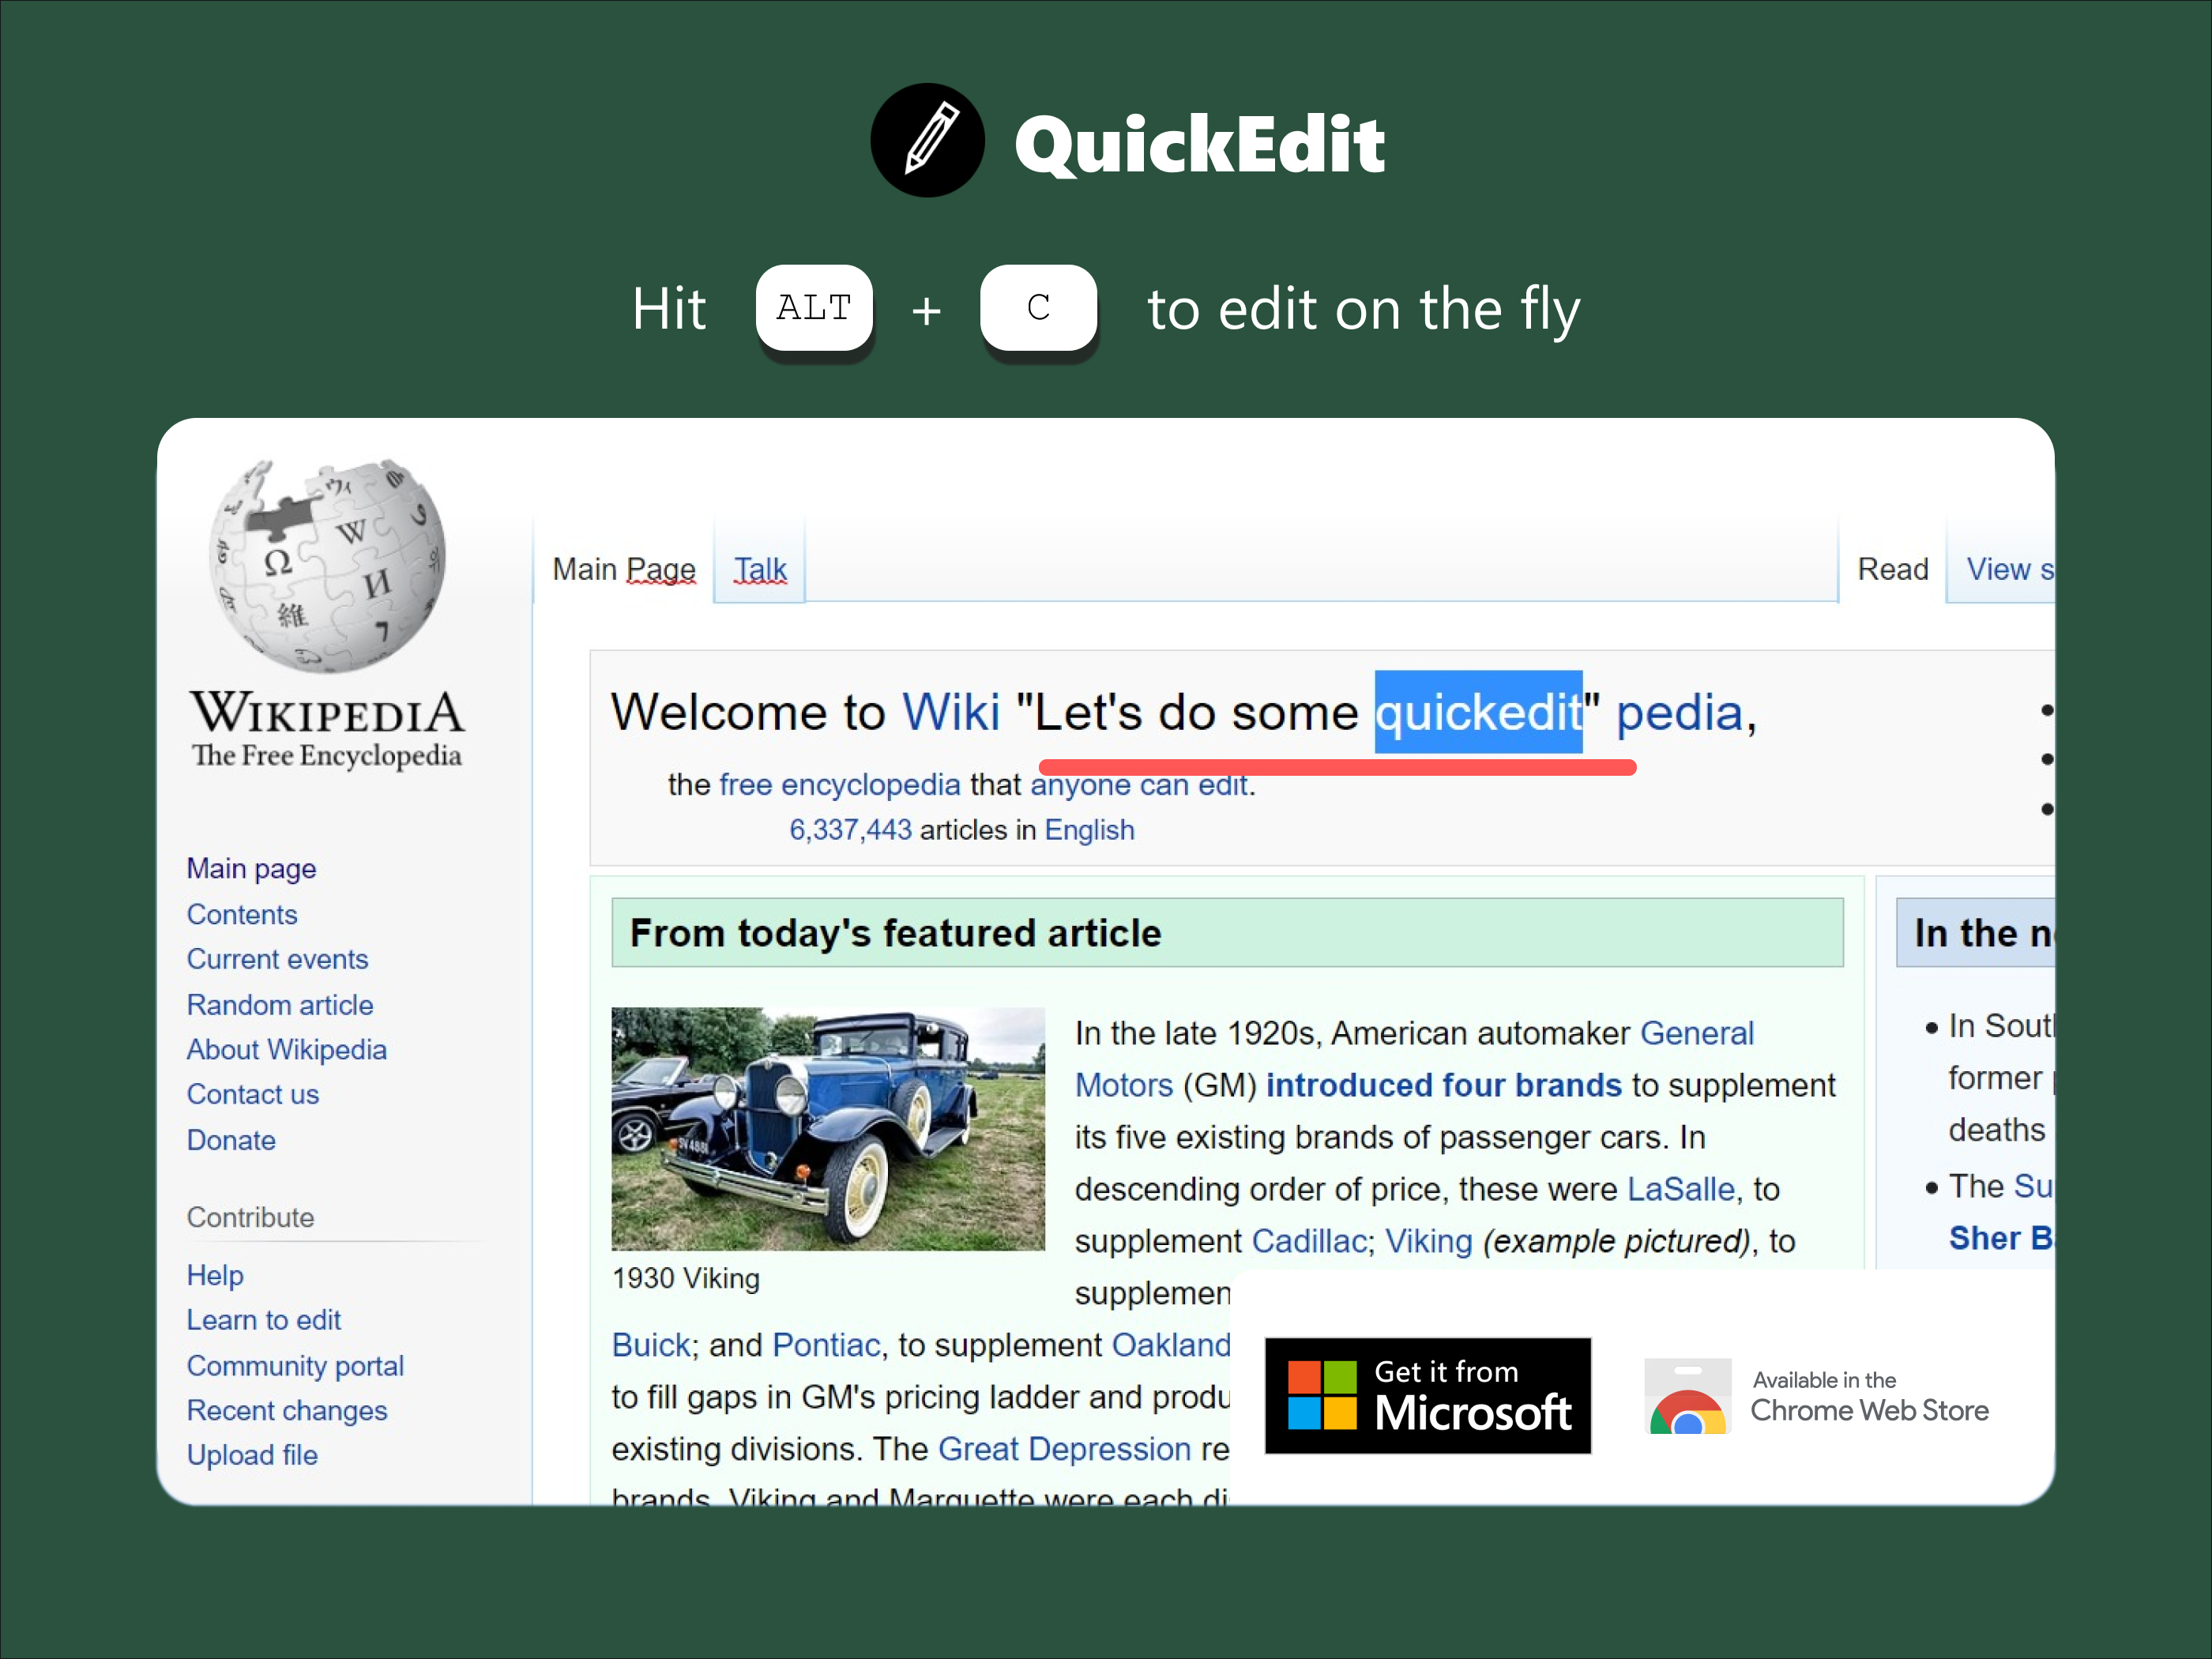This screenshot has height=1659, width=2212.
Task: Open the anyone can edit link
Action: (1139, 784)
